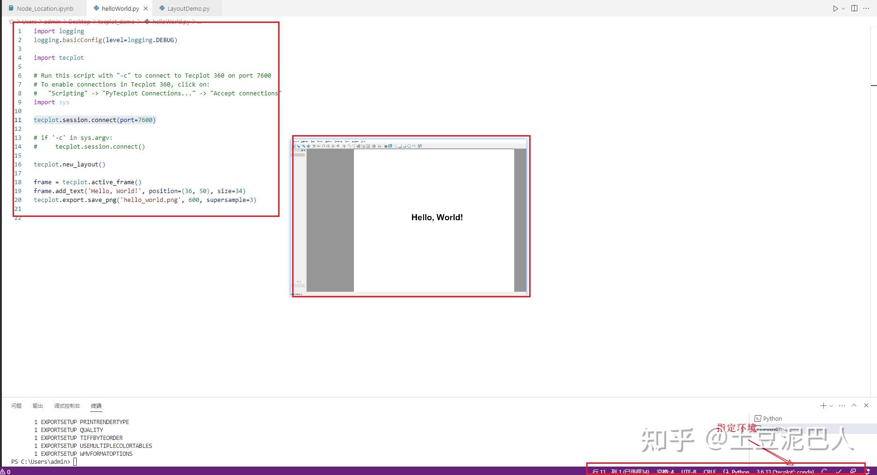
Task: Change the UTF-8 file encoding
Action: click(x=689, y=471)
